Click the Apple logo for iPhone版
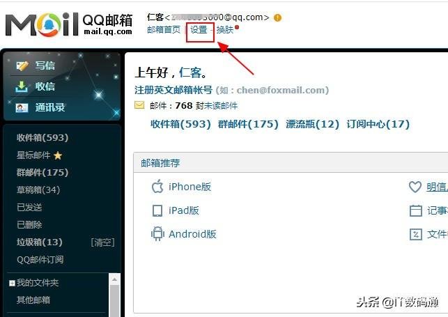This screenshot has height=317, width=448. tap(157, 187)
